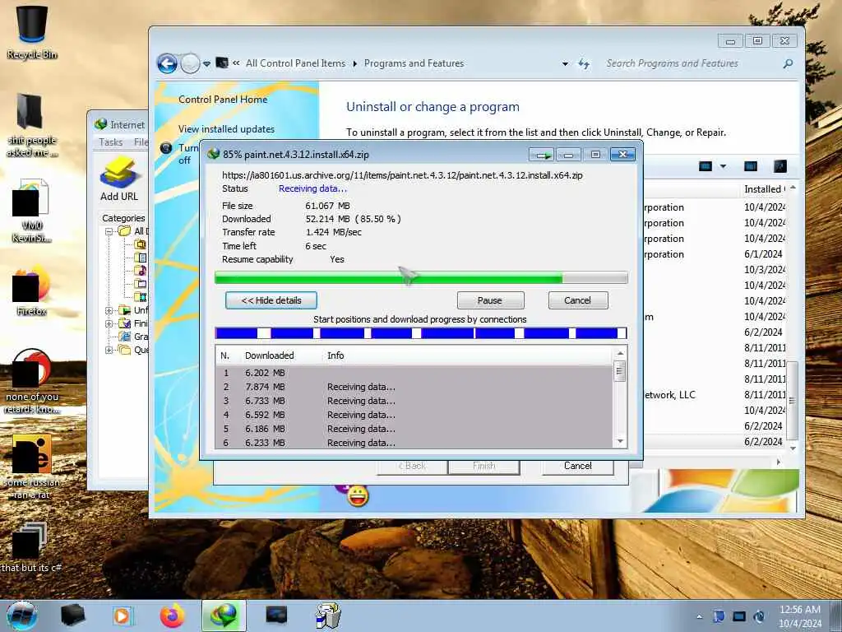Expand the Finished category tree node
This screenshot has width=842, height=632.
[x=109, y=323]
